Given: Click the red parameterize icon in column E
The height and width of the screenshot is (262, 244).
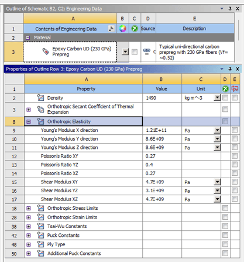Looking at the screenshot, I should coord(235,89).
